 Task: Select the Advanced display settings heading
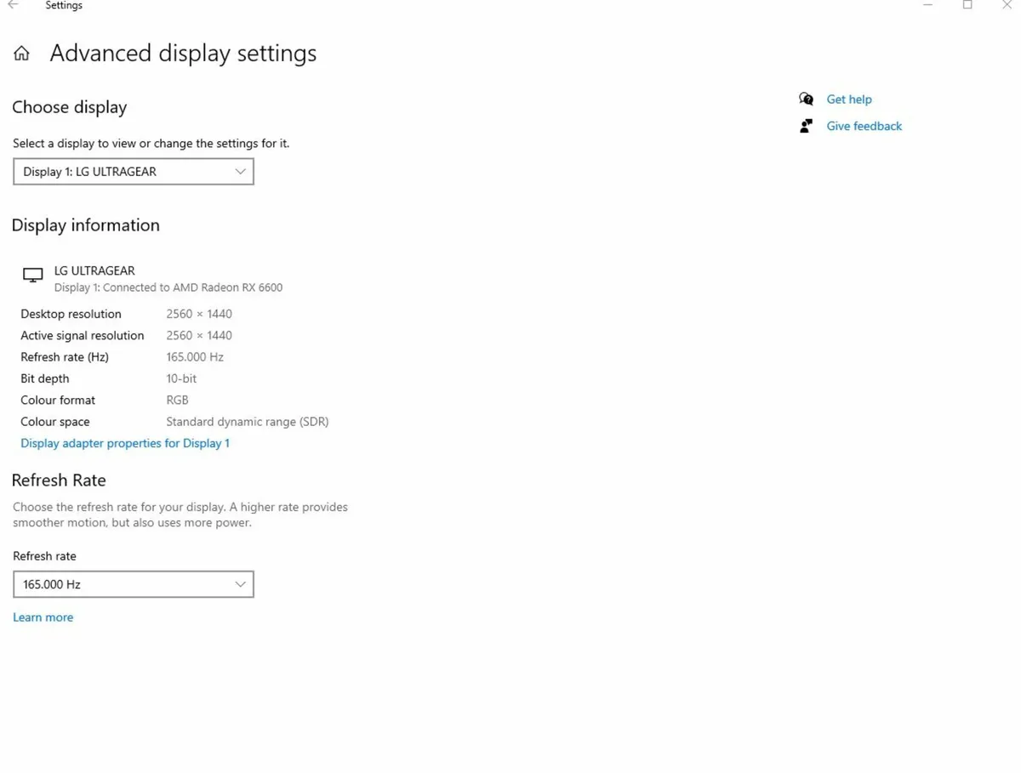coord(183,53)
